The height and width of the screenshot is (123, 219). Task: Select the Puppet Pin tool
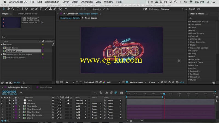(x=66, y=9)
